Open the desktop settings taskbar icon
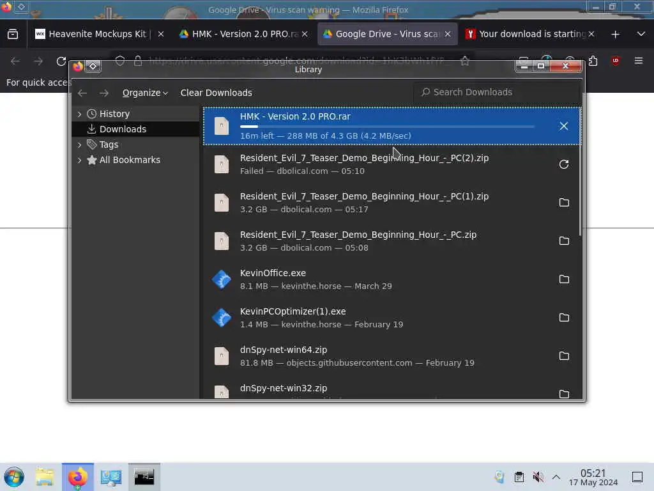 pyautogui.click(x=111, y=477)
